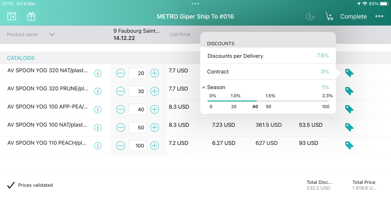Decrease quantity of AV SPOON YOG 320 NAT

(121, 73)
